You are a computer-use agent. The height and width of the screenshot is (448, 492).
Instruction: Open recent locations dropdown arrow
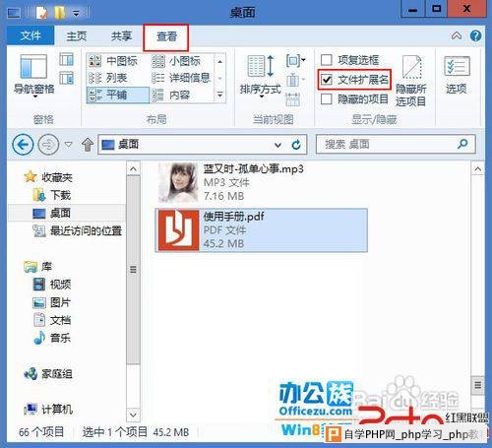69,144
